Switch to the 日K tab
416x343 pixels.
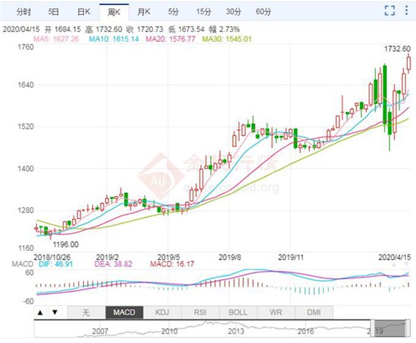83,12
